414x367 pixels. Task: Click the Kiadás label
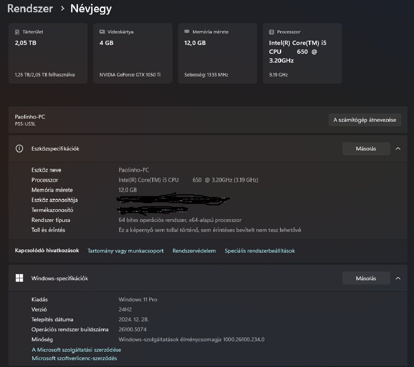(x=40, y=299)
